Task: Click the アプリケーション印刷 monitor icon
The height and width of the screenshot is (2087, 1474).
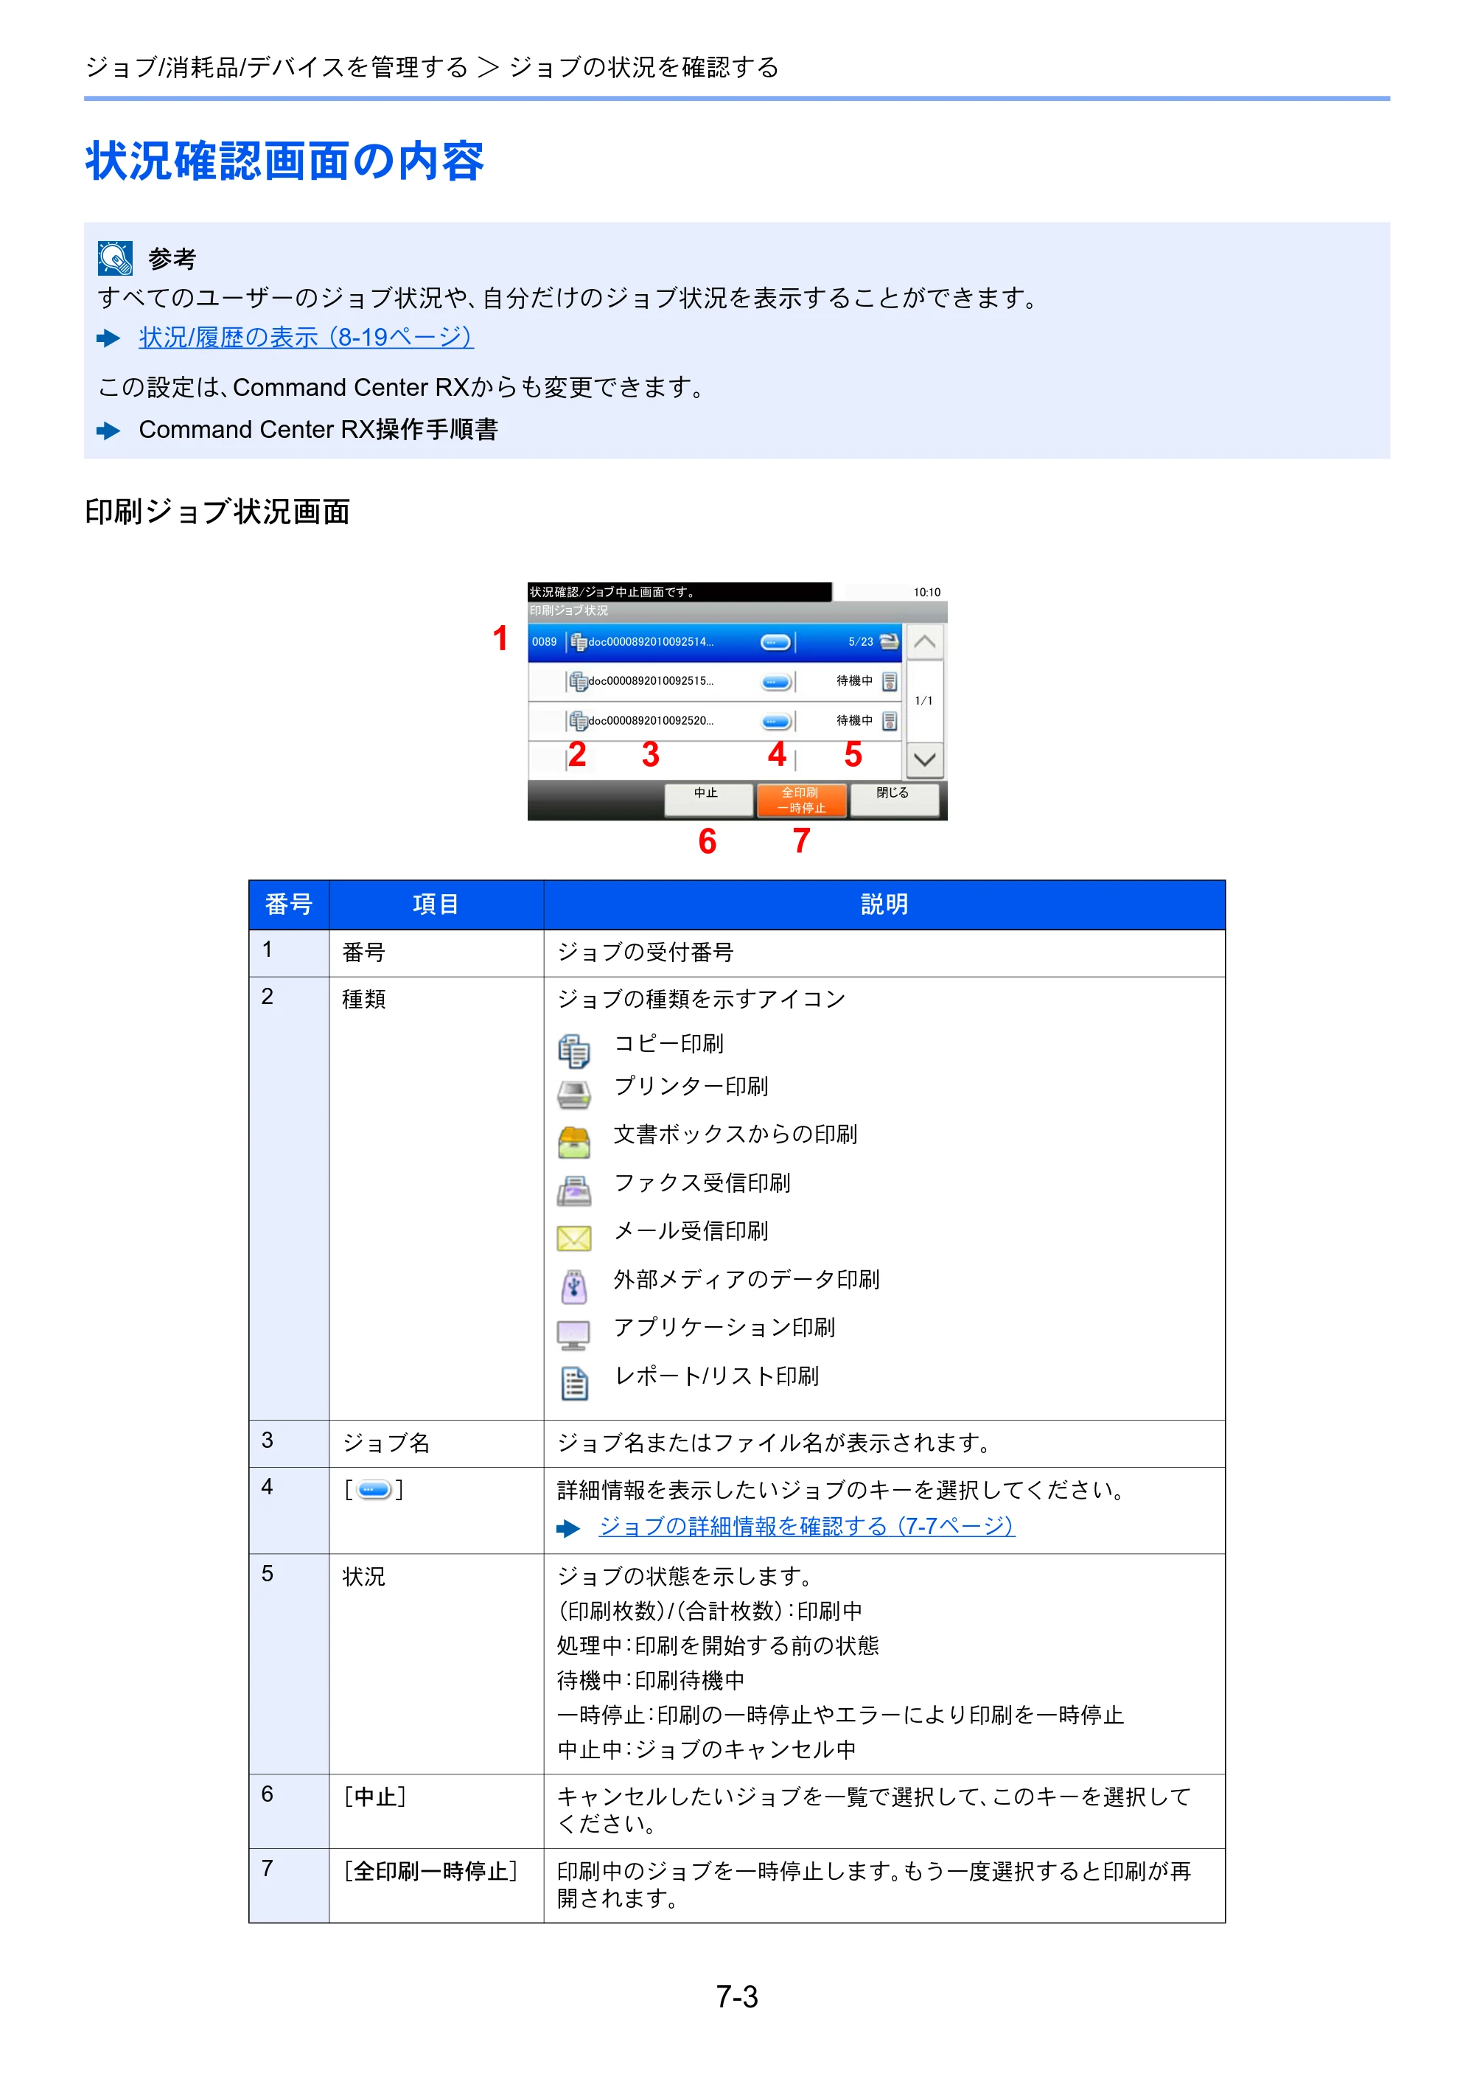Action: tap(573, 1334)
